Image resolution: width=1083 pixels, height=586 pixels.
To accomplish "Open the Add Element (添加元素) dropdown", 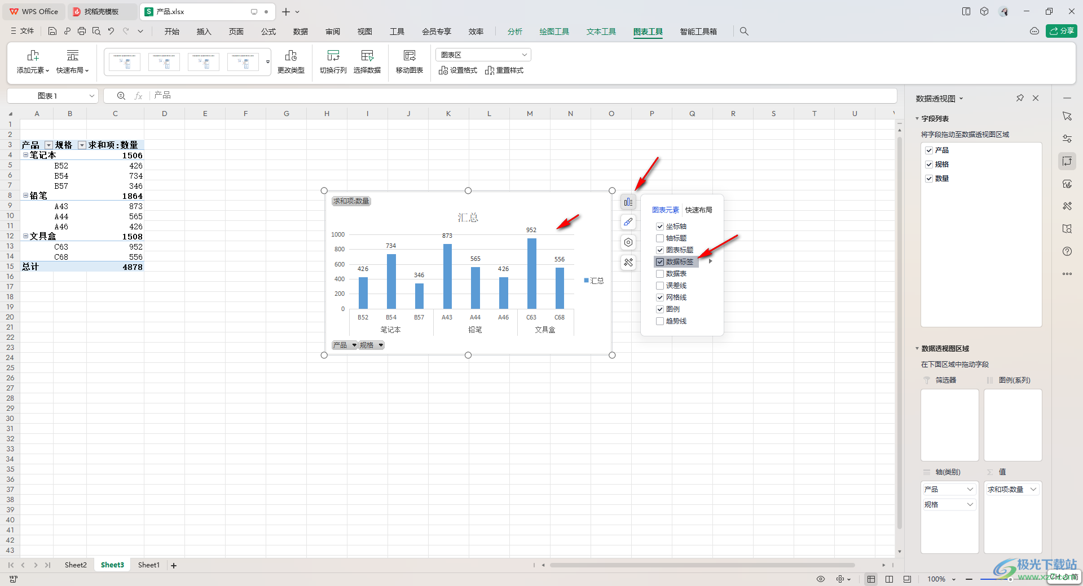I will click(33, 62).
